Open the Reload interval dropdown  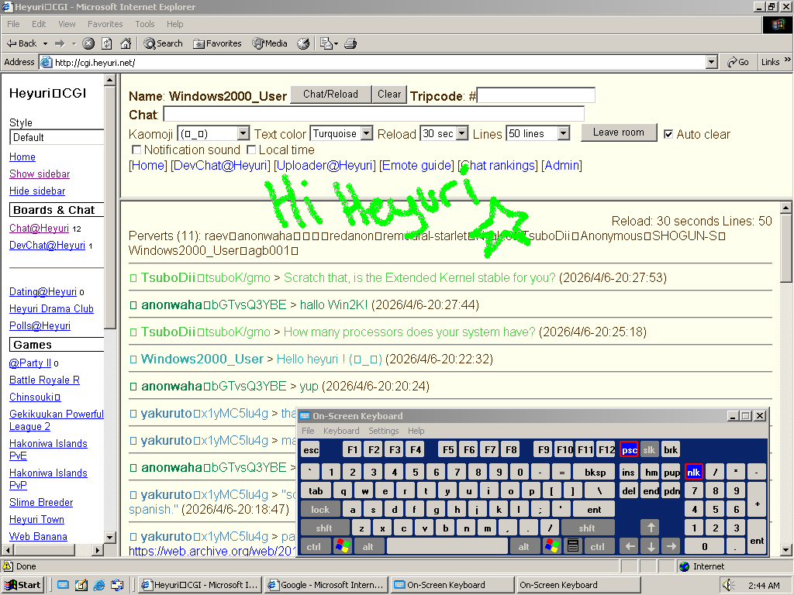462,134
